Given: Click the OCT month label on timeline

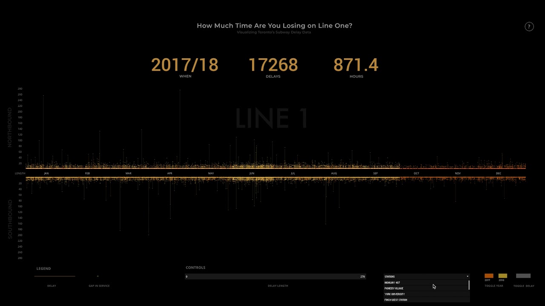Looking at the screenshot, I should pyautogui.click(x=416, y=173).
